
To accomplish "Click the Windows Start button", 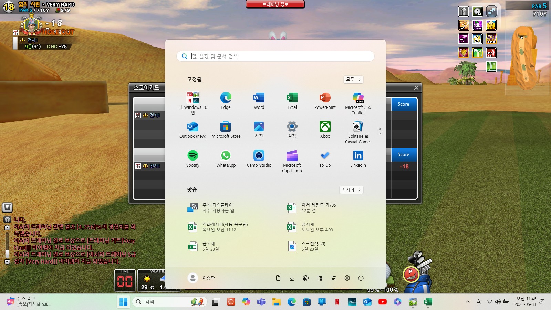I will click(x=123, y=302).
